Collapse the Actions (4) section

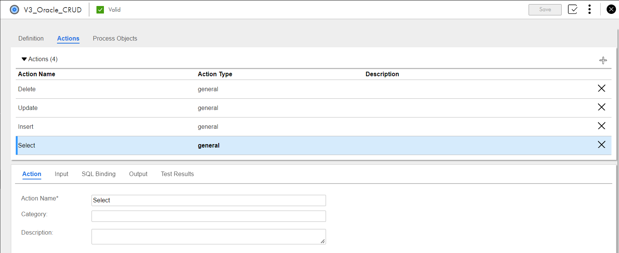(x=24, y=59)
